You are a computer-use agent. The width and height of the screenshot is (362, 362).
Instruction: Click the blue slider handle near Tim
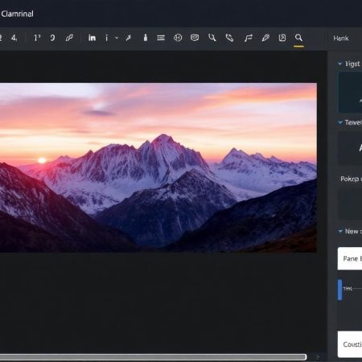point(339,290)
